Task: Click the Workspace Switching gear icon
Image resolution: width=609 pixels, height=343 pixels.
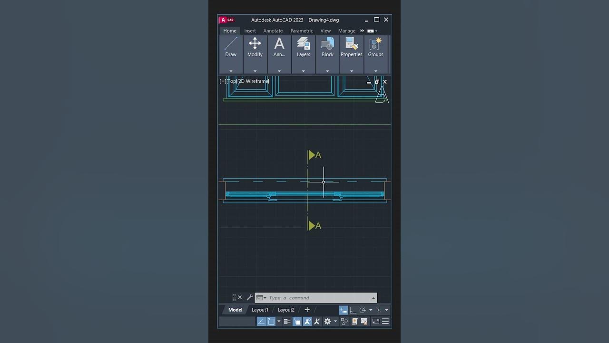Action: pos(327,322)
